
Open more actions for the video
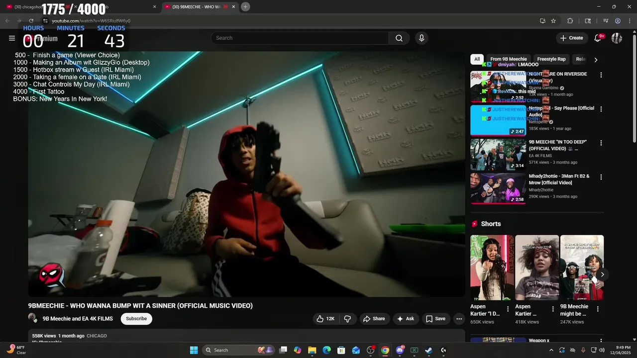point(459,319)
